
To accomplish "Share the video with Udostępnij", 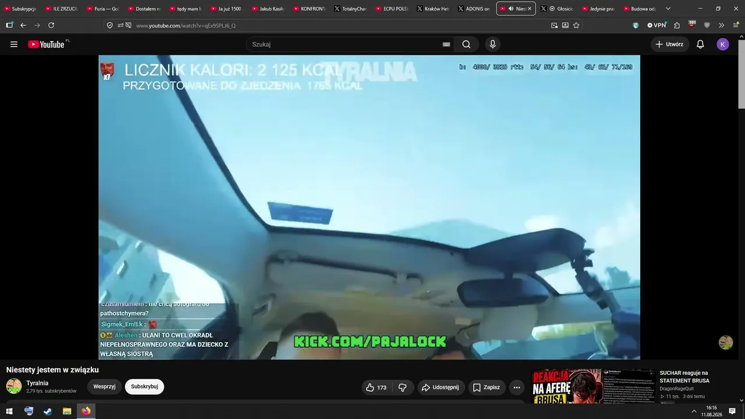I will coord(441,388).
